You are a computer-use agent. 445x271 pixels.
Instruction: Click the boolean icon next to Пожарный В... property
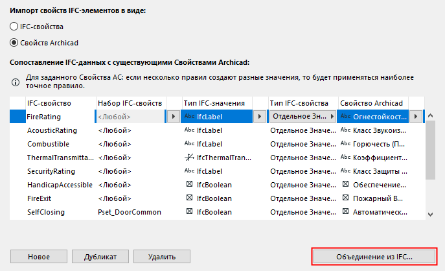coord(345,198)
